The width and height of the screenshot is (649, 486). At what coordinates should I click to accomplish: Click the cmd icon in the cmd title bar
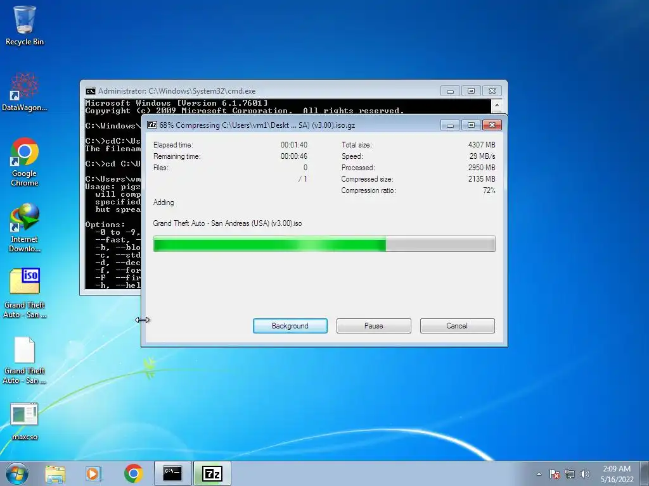coord(90,91)
